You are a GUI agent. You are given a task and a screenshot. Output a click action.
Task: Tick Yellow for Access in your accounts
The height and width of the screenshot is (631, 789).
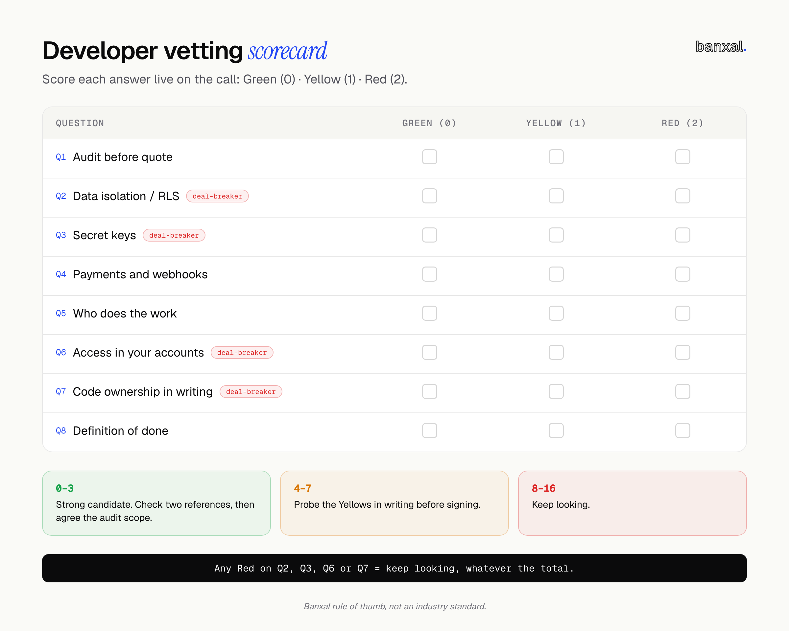tap(556, 353)
